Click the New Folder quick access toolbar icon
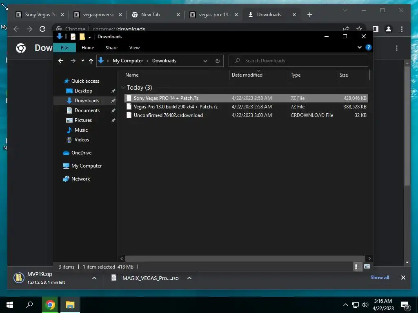The height and width of the screenshot is (313, 418). [82, 37]
